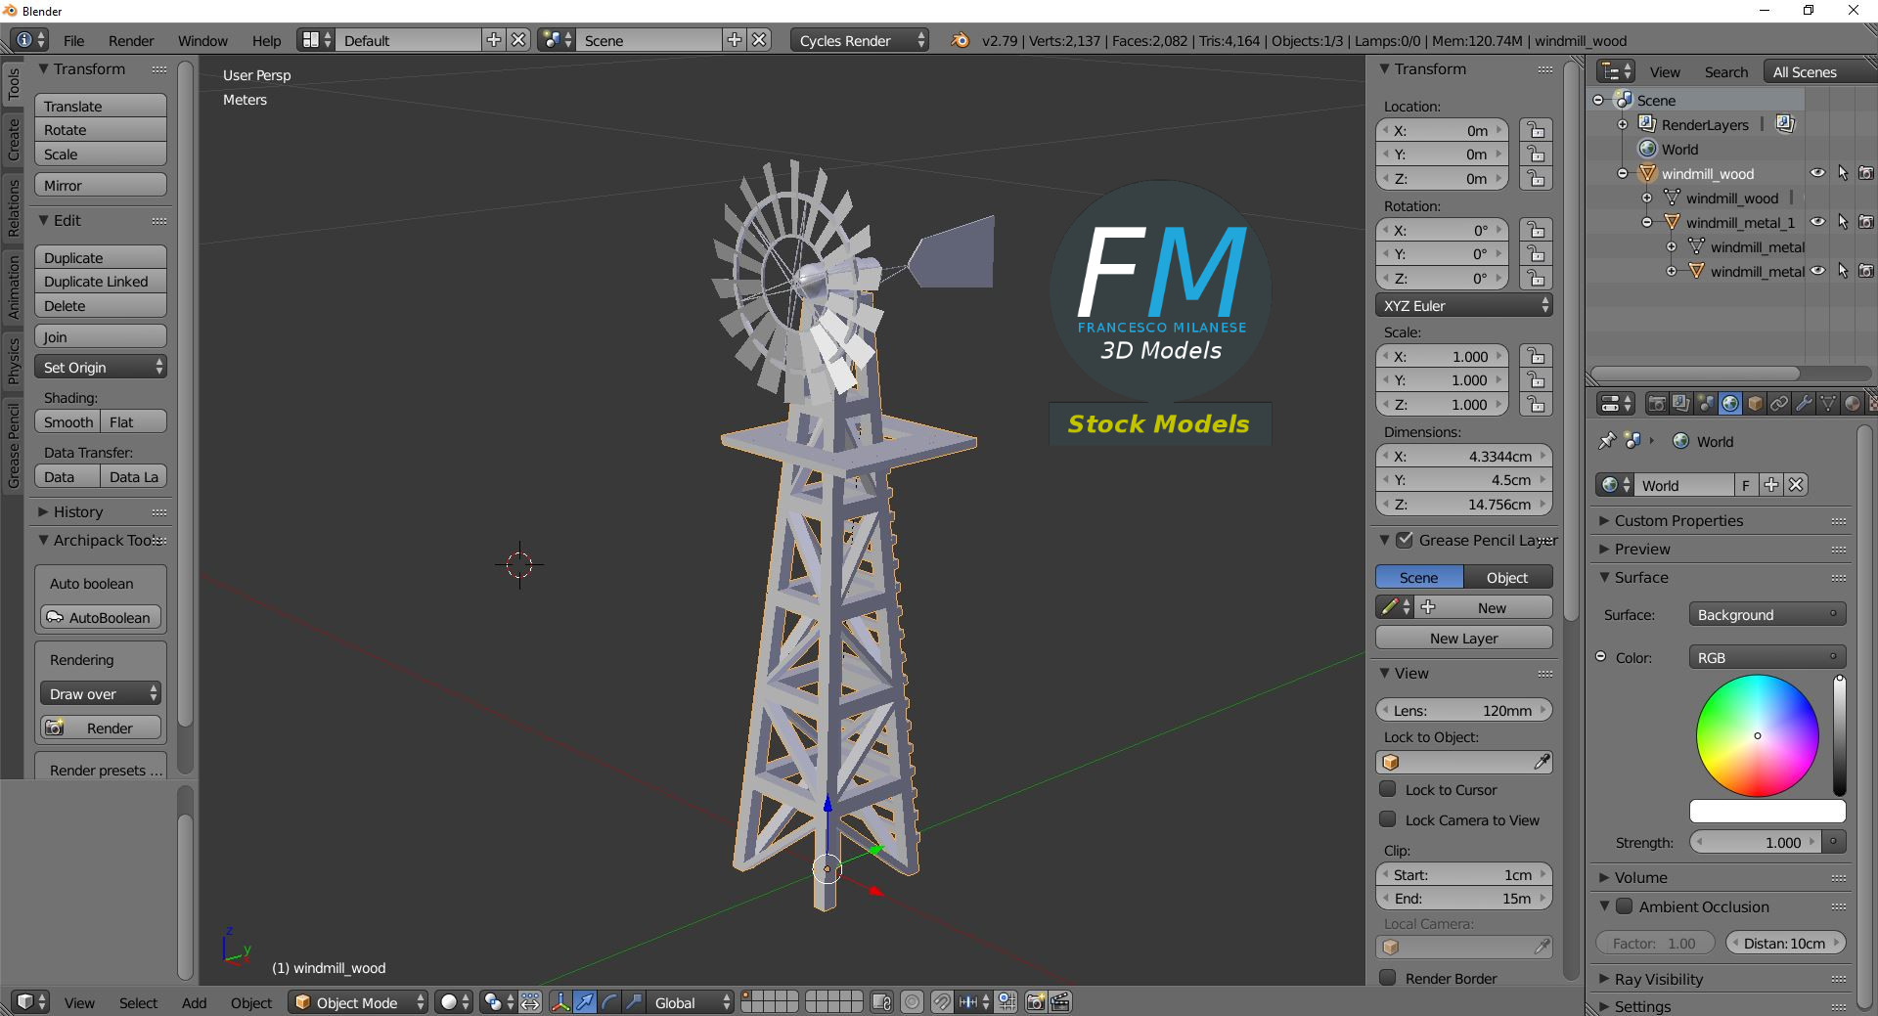Enable the Ambient Occlusion checkbox
Viewport: 1878px width, 1016px height.
click(1625, 906)
